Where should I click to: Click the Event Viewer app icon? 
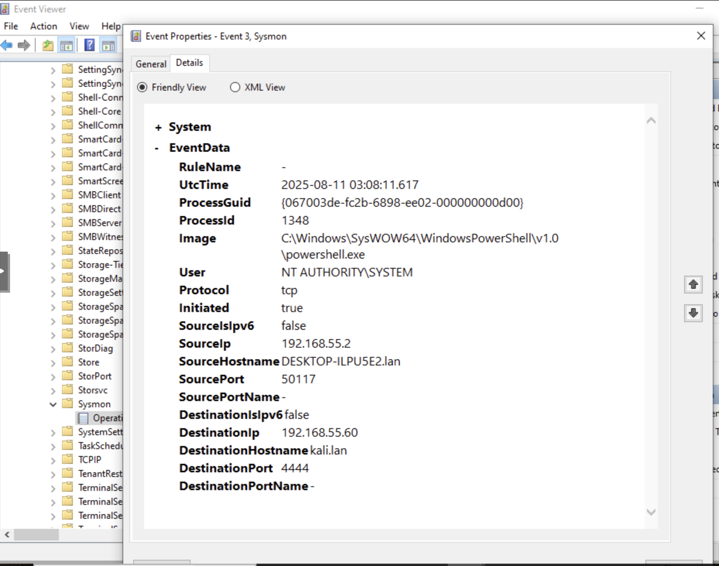tap(5, 9)
